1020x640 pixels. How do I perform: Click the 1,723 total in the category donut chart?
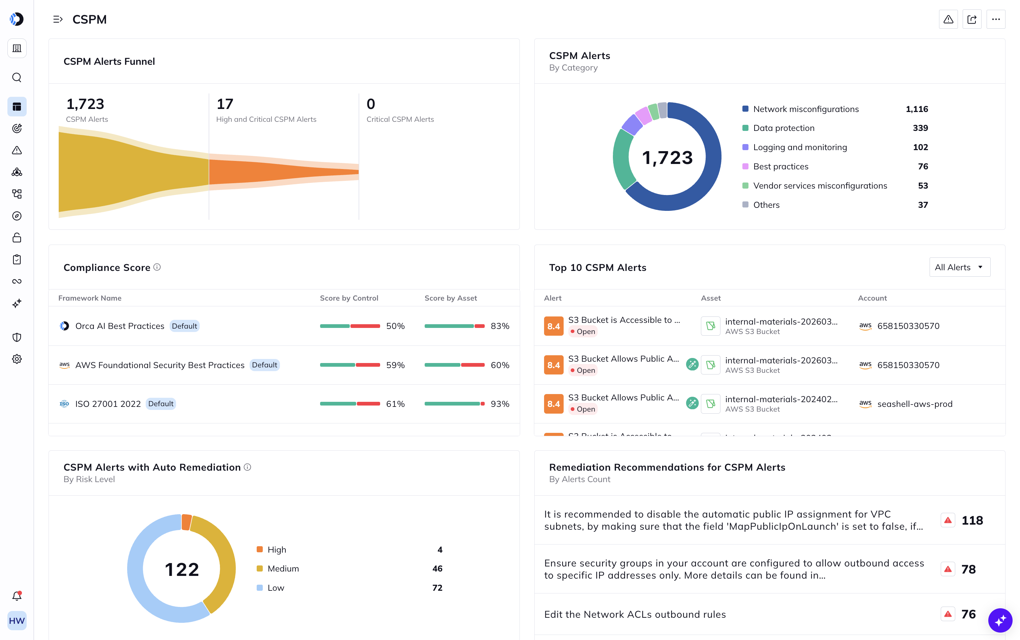click(x=667, y=158)
